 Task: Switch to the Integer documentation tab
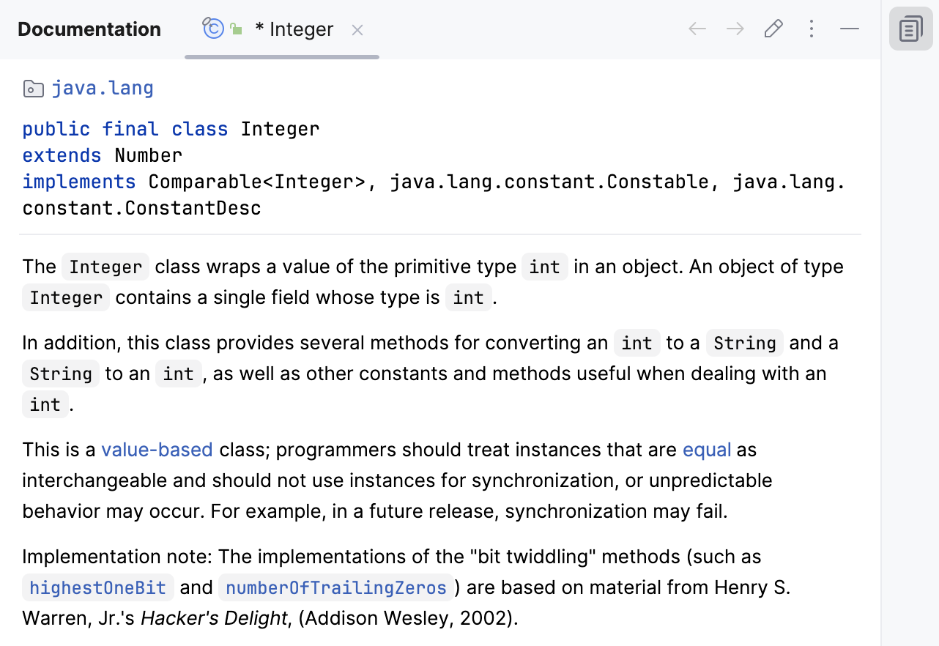pyautogui.click(x=294, y=29)
